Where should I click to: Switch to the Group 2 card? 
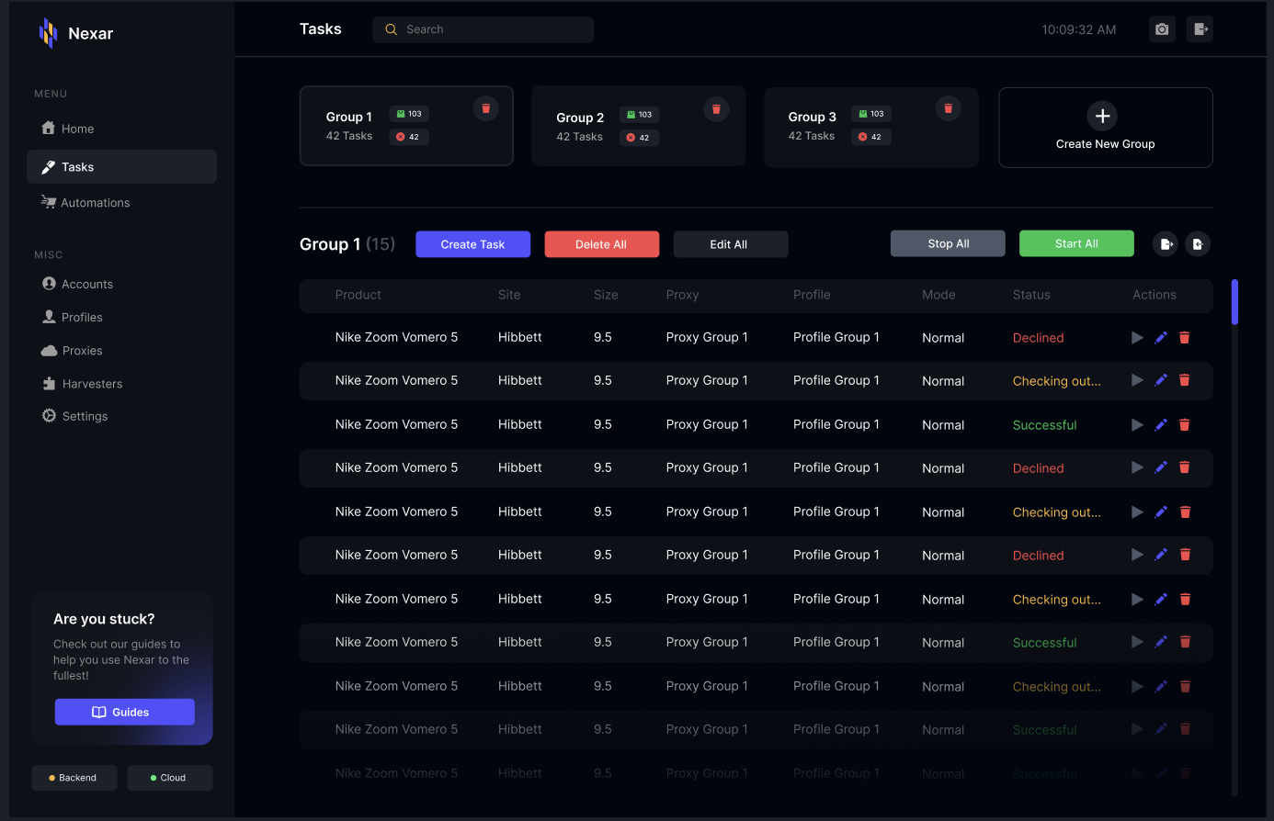tap(638, 127)
